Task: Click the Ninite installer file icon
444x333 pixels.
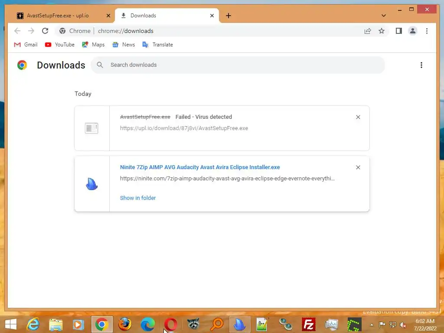Action: [92, 184]
